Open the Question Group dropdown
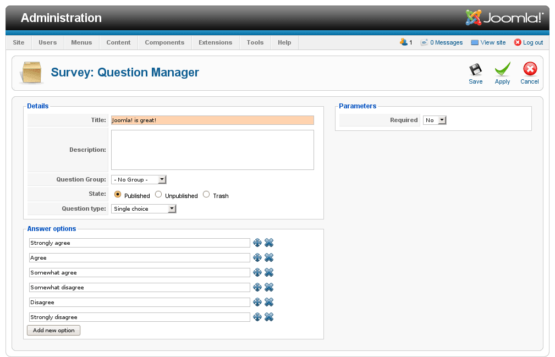The image size is (555, 357). click(x=139, y=179)
